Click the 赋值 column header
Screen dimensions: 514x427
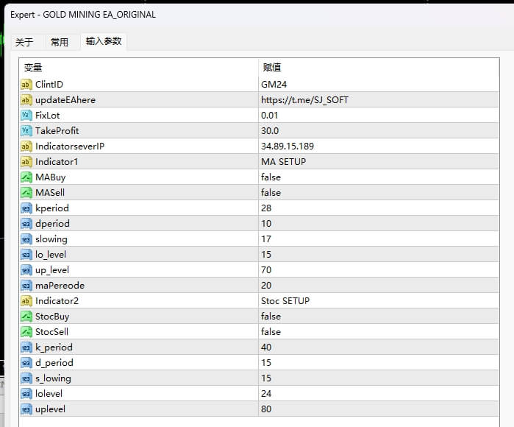pyautogui.click(x=271, y=68)
